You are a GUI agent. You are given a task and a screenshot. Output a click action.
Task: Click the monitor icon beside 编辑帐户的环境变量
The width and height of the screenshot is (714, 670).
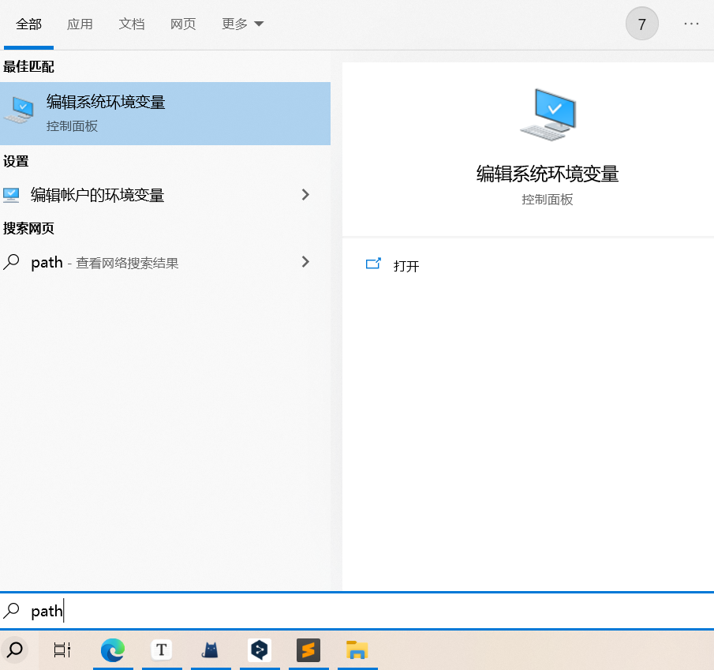tap(11, 195)
